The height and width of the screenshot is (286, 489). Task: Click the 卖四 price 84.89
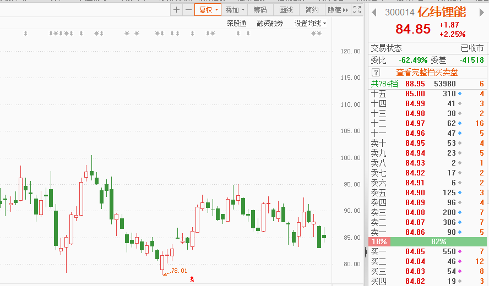click(415, 203)
